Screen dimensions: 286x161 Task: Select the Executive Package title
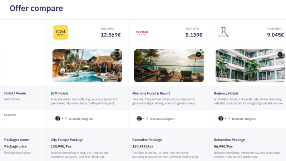click(x=147, y=140)
